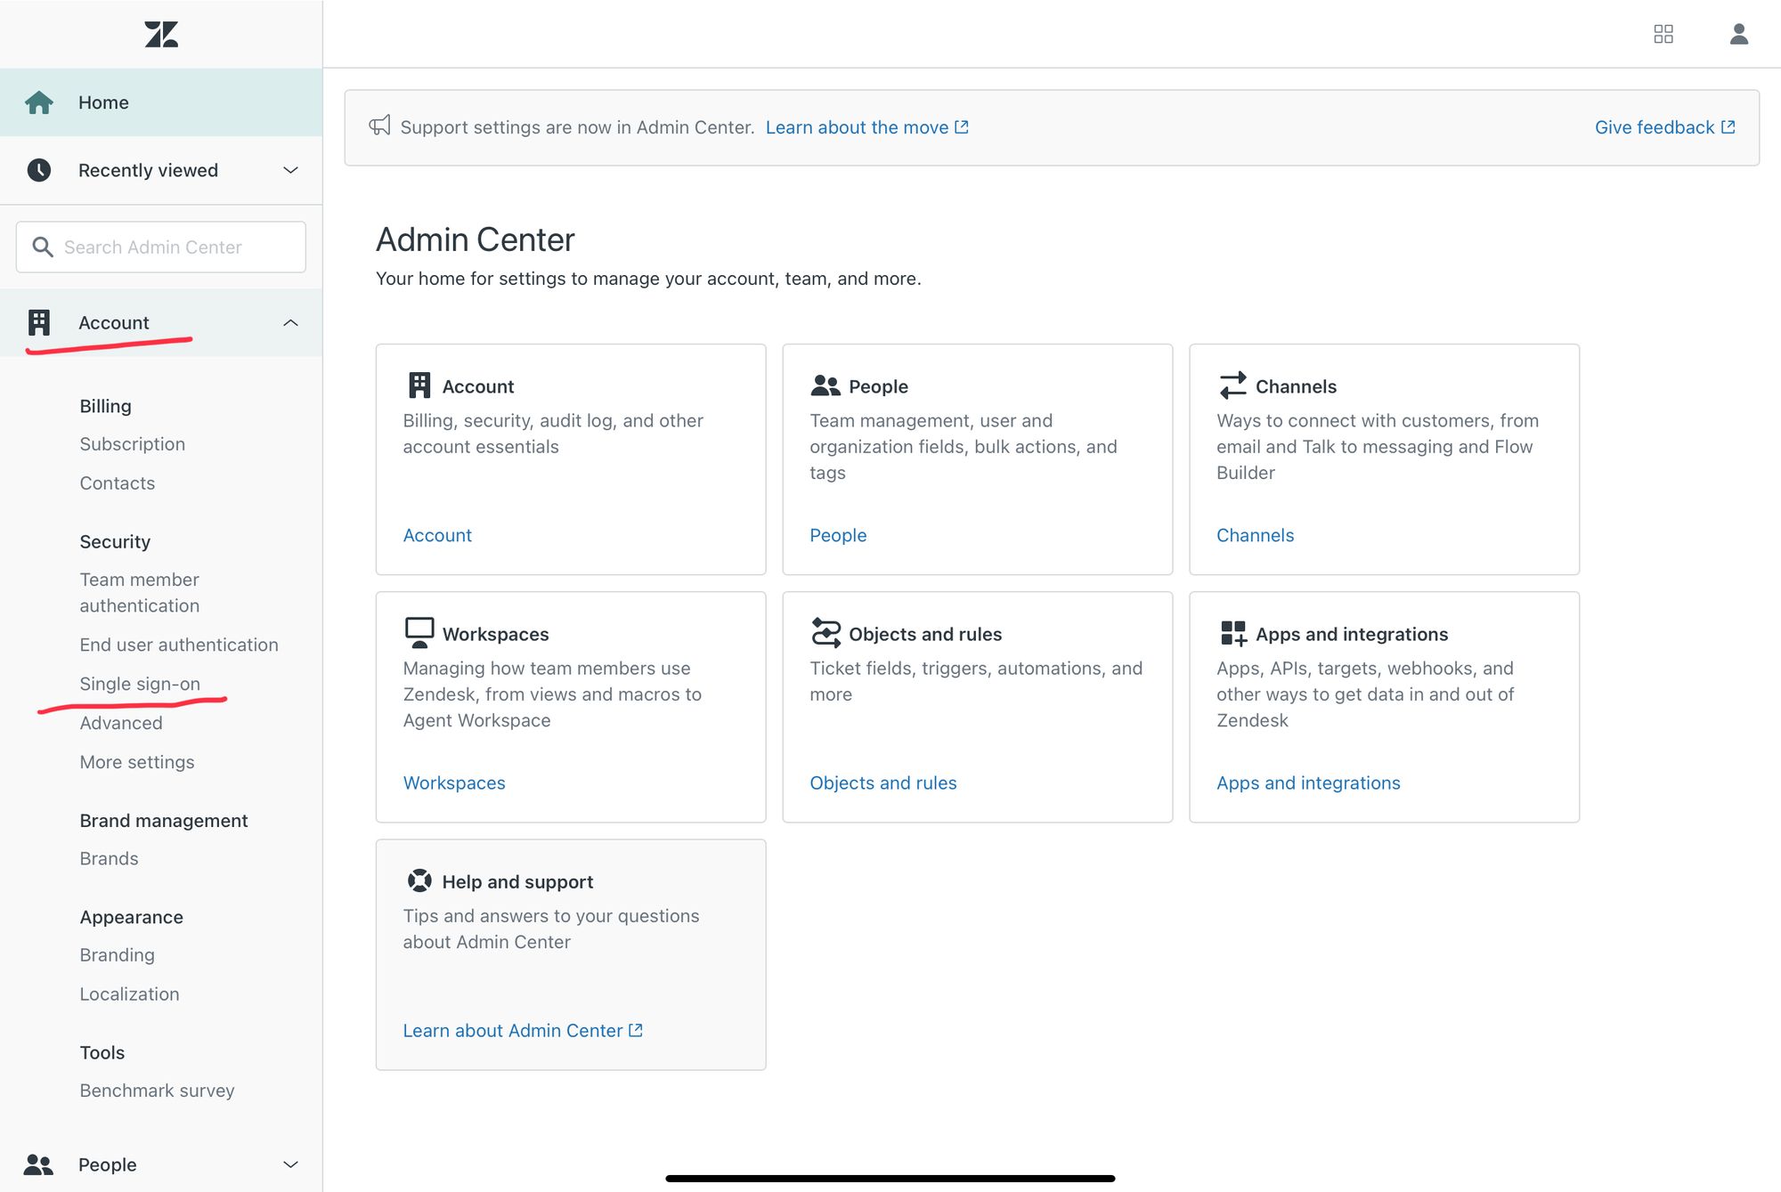Click the Channels link in Channels card
Viewport: 1781px width, 1192px height.
point(1256,535)
